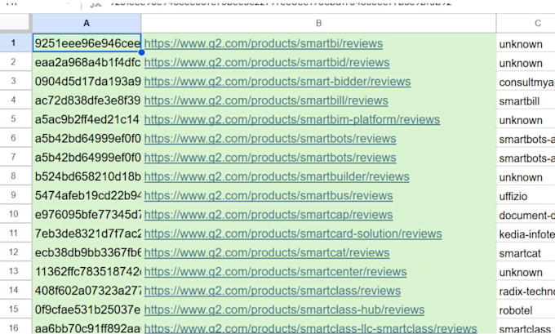Open the smartcat reviews link
555x334 pixels.
[x=267, y=252]
